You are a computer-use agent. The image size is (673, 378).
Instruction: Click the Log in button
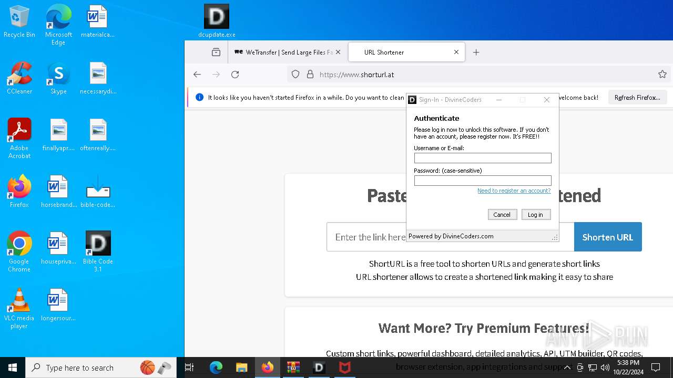click(x=536, y=214)
